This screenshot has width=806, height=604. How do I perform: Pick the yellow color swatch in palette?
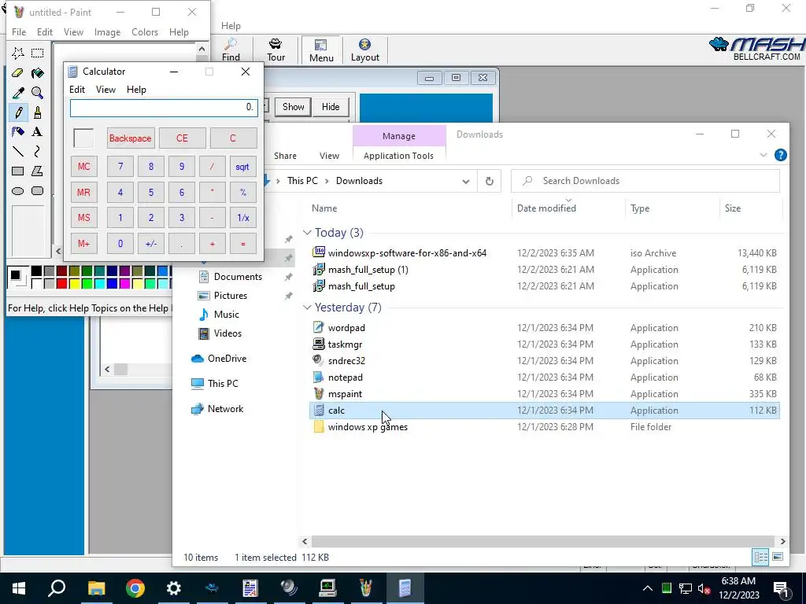[x=75, y=283]
